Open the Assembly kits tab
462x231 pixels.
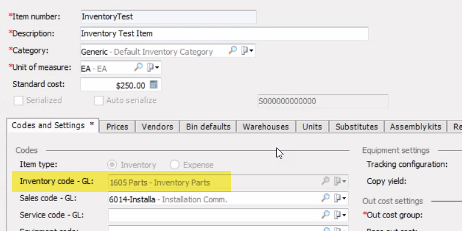click(x=415, y=127)
